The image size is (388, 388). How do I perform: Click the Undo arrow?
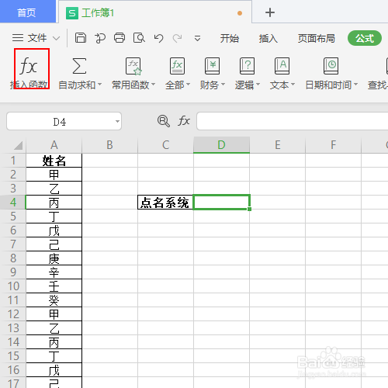click(x=158, y=38)
